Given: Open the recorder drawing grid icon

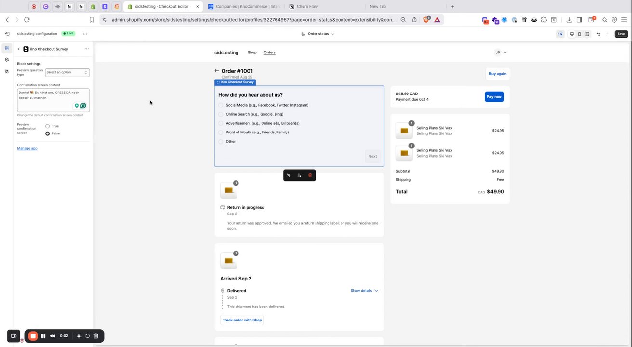Looking at the screenshot, I should click(x=79, y=336).
